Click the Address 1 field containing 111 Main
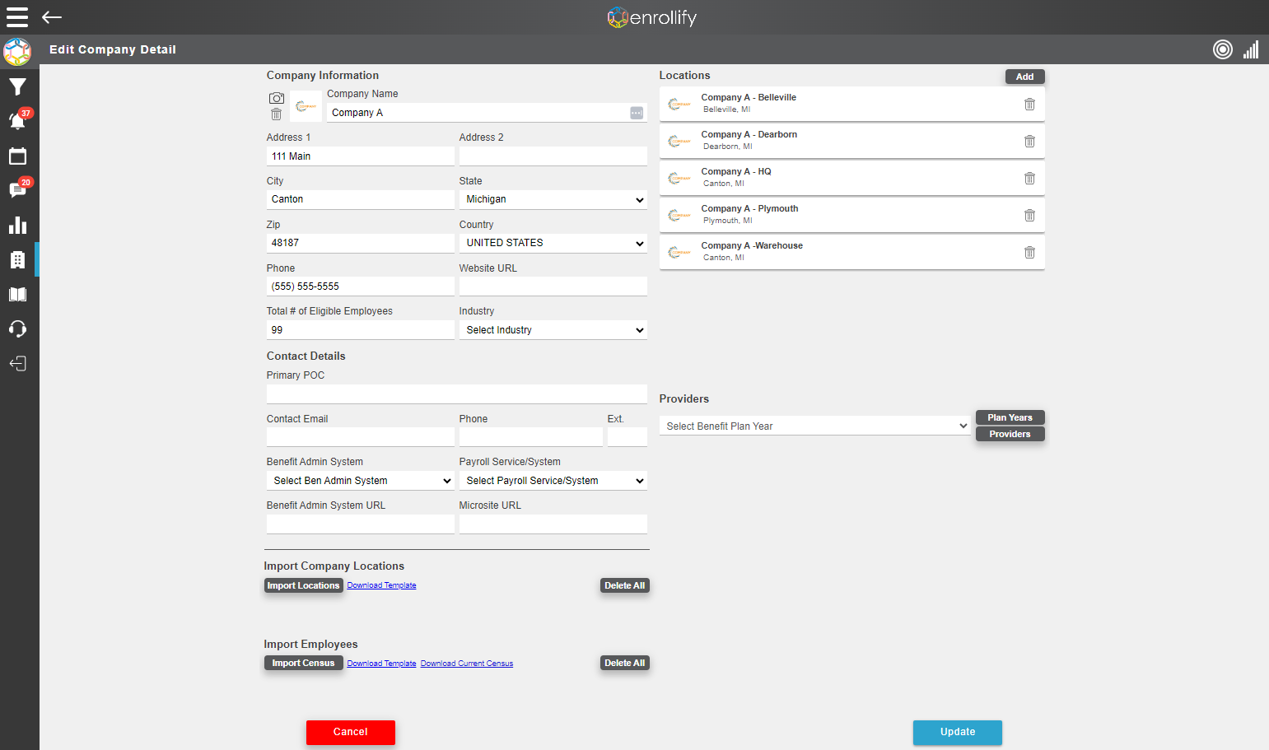1269x750 pixels. click(x=361, y=156)
